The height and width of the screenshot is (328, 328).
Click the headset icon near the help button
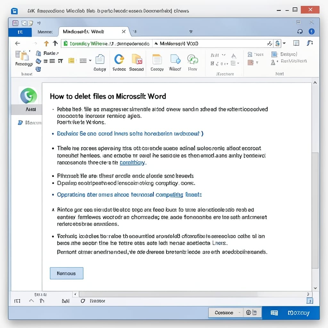(x=300, y=31)
